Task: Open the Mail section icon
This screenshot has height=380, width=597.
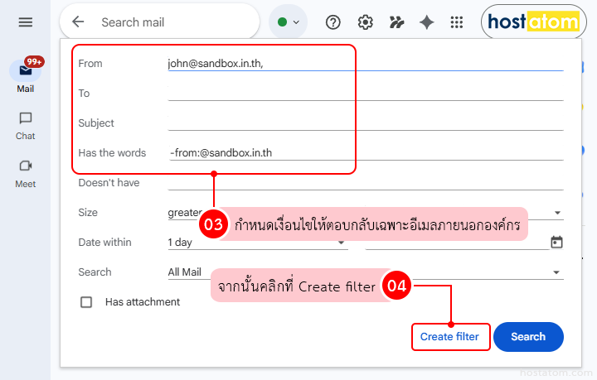Action: pyautogui.click(x=26, y=70)
